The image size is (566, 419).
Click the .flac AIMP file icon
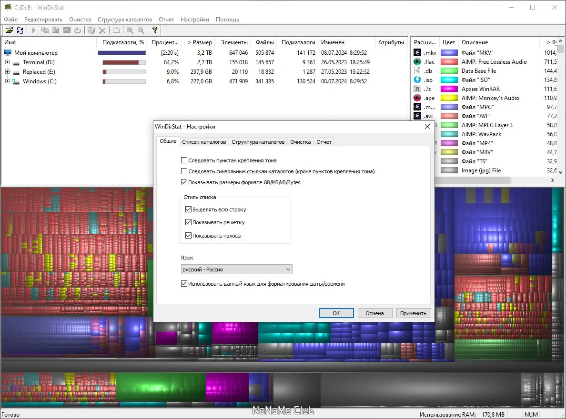click(417, 62)
